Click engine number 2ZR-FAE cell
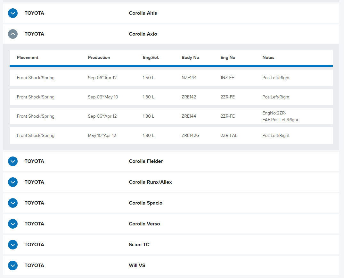The width and height of the screenshot is (344, 278). 229,136
